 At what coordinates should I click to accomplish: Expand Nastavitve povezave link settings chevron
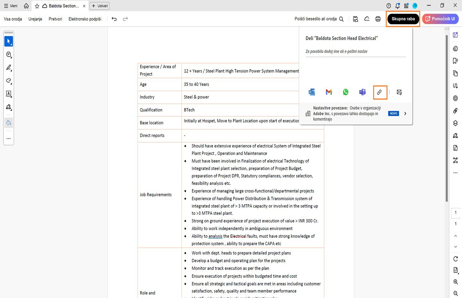tap(405, 113)
